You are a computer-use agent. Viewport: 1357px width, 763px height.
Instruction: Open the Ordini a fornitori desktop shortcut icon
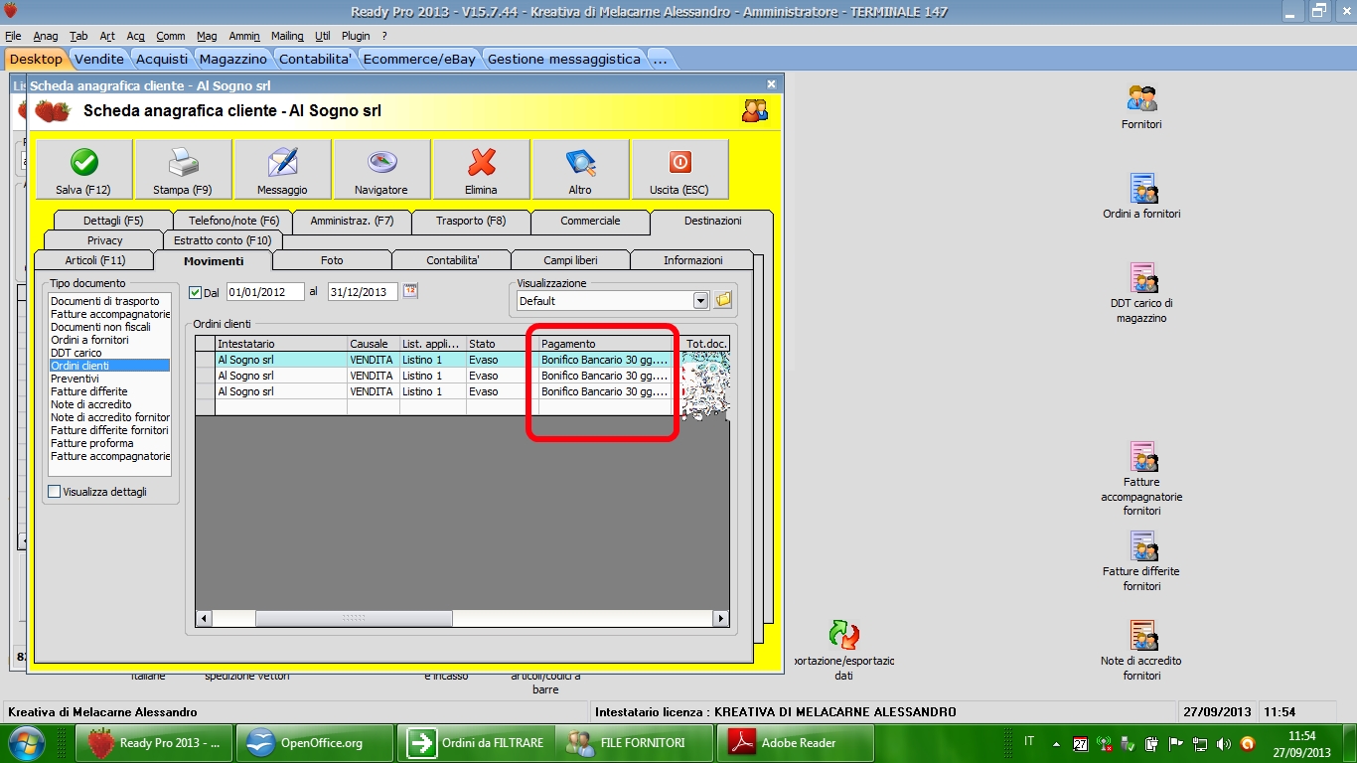point(1142,188)
